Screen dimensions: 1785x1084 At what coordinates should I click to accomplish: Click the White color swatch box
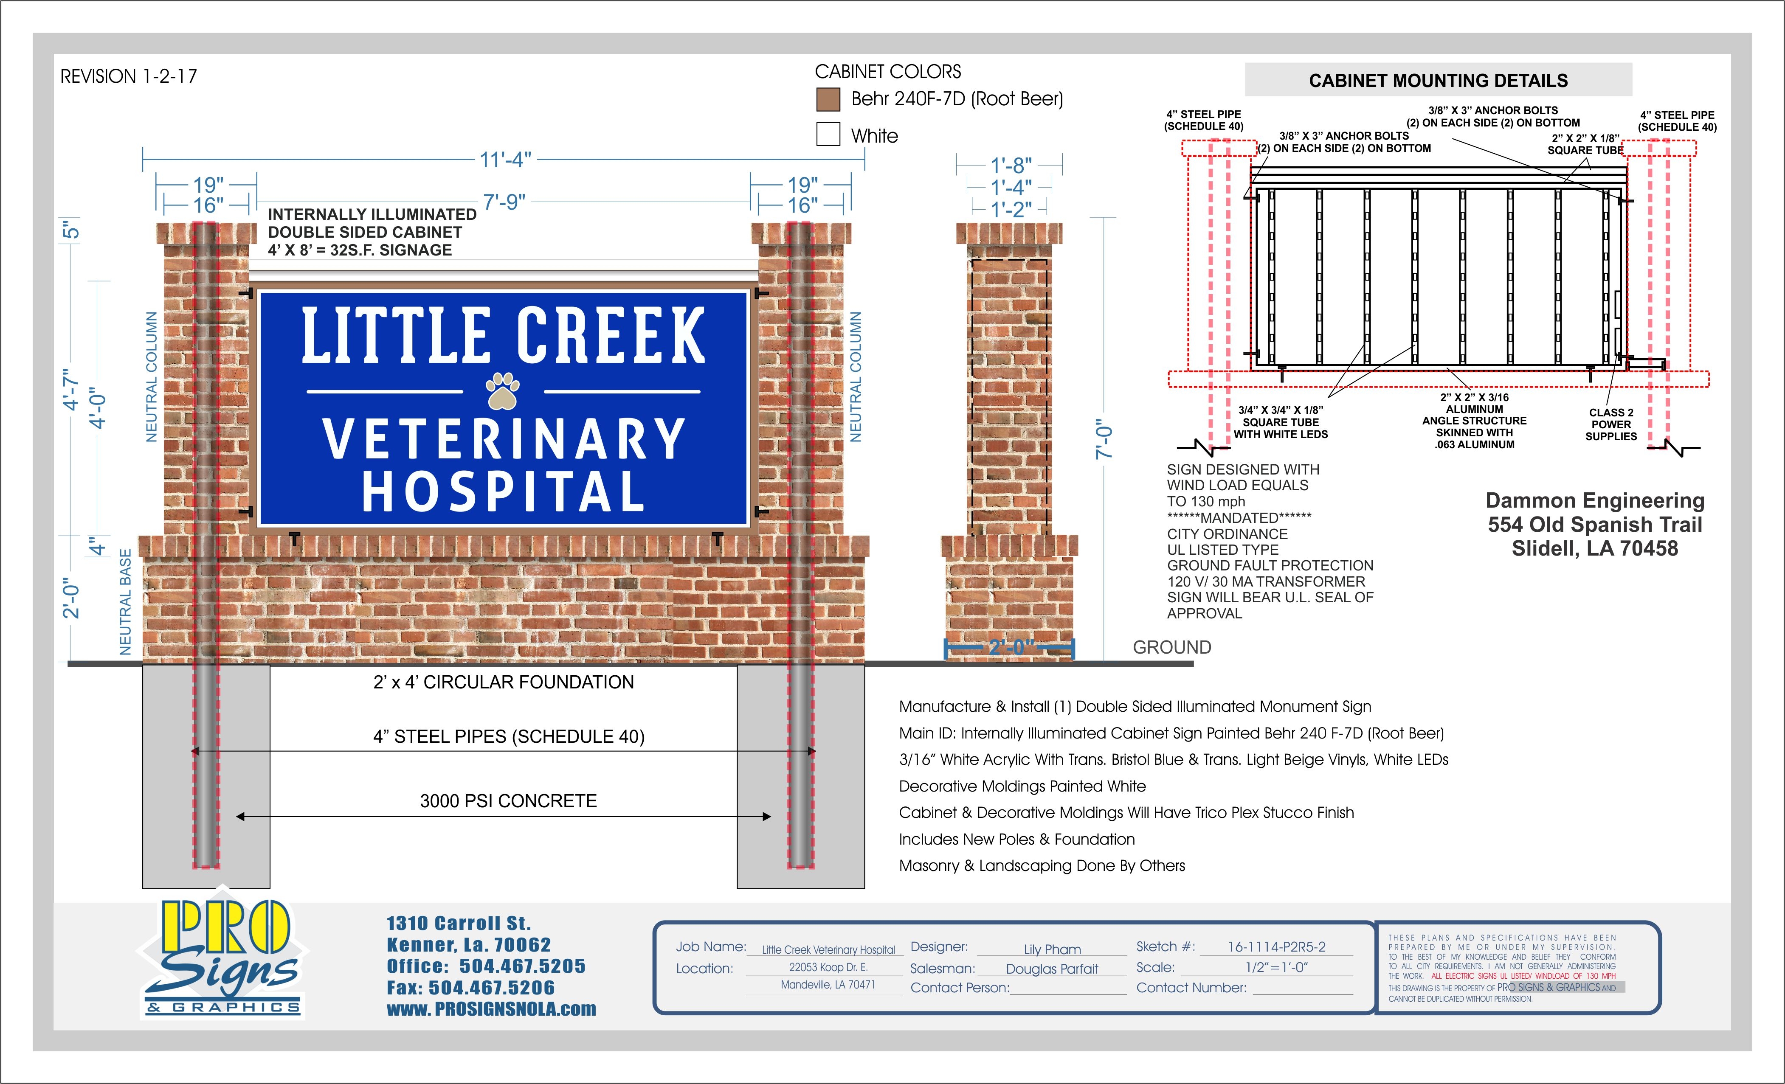pos(828,135)
